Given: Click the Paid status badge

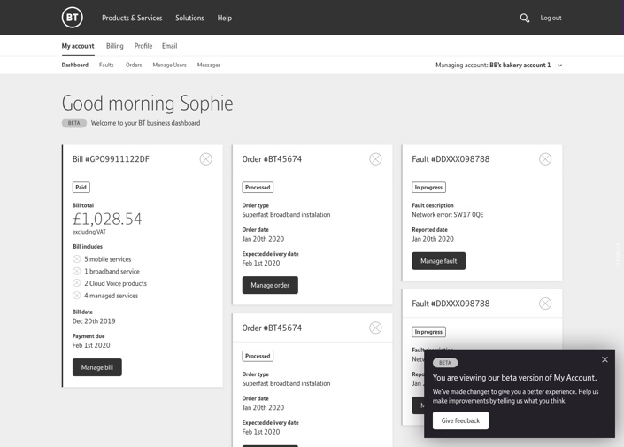Looking at the screenshot, I should [81, 187].
